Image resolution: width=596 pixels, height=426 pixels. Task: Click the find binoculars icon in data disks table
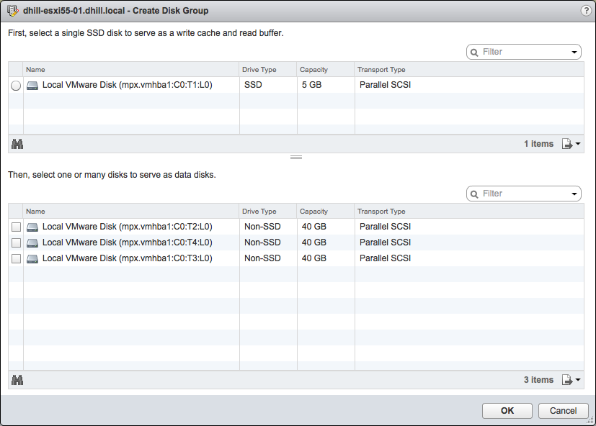(17, 380)
